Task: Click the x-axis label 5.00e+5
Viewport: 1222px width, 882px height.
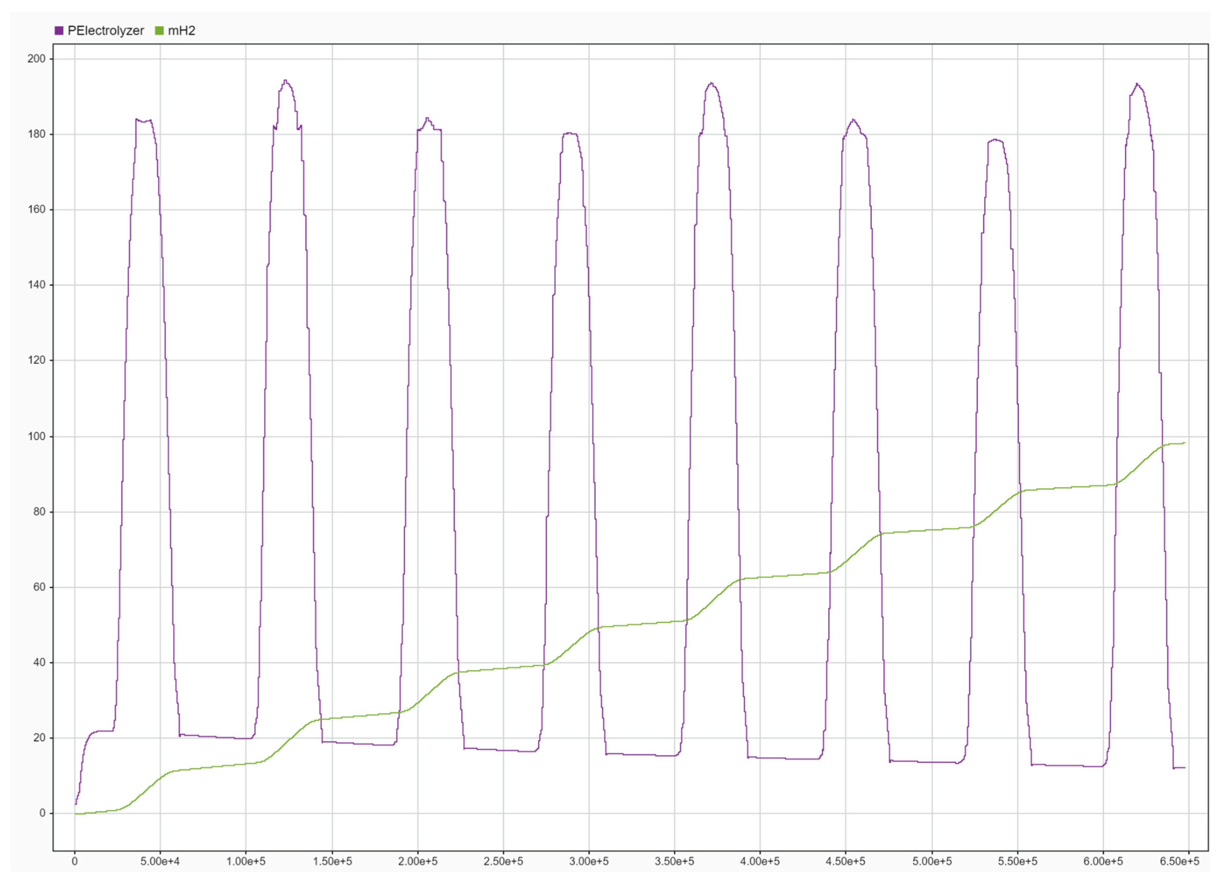Action: click(932, 861)
